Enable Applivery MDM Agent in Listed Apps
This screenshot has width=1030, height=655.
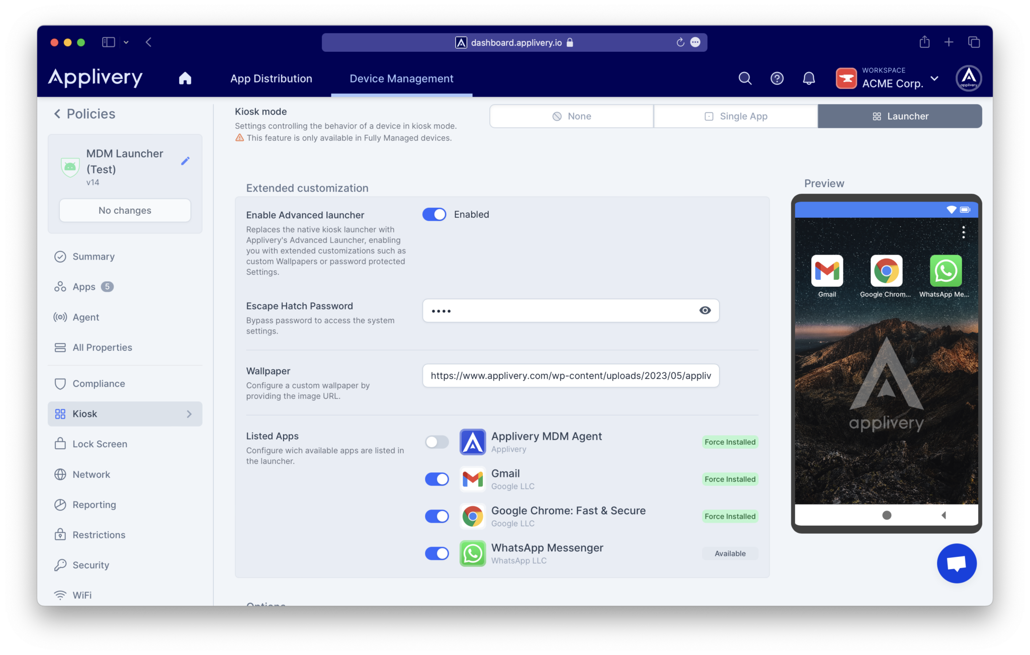(437, 442)
